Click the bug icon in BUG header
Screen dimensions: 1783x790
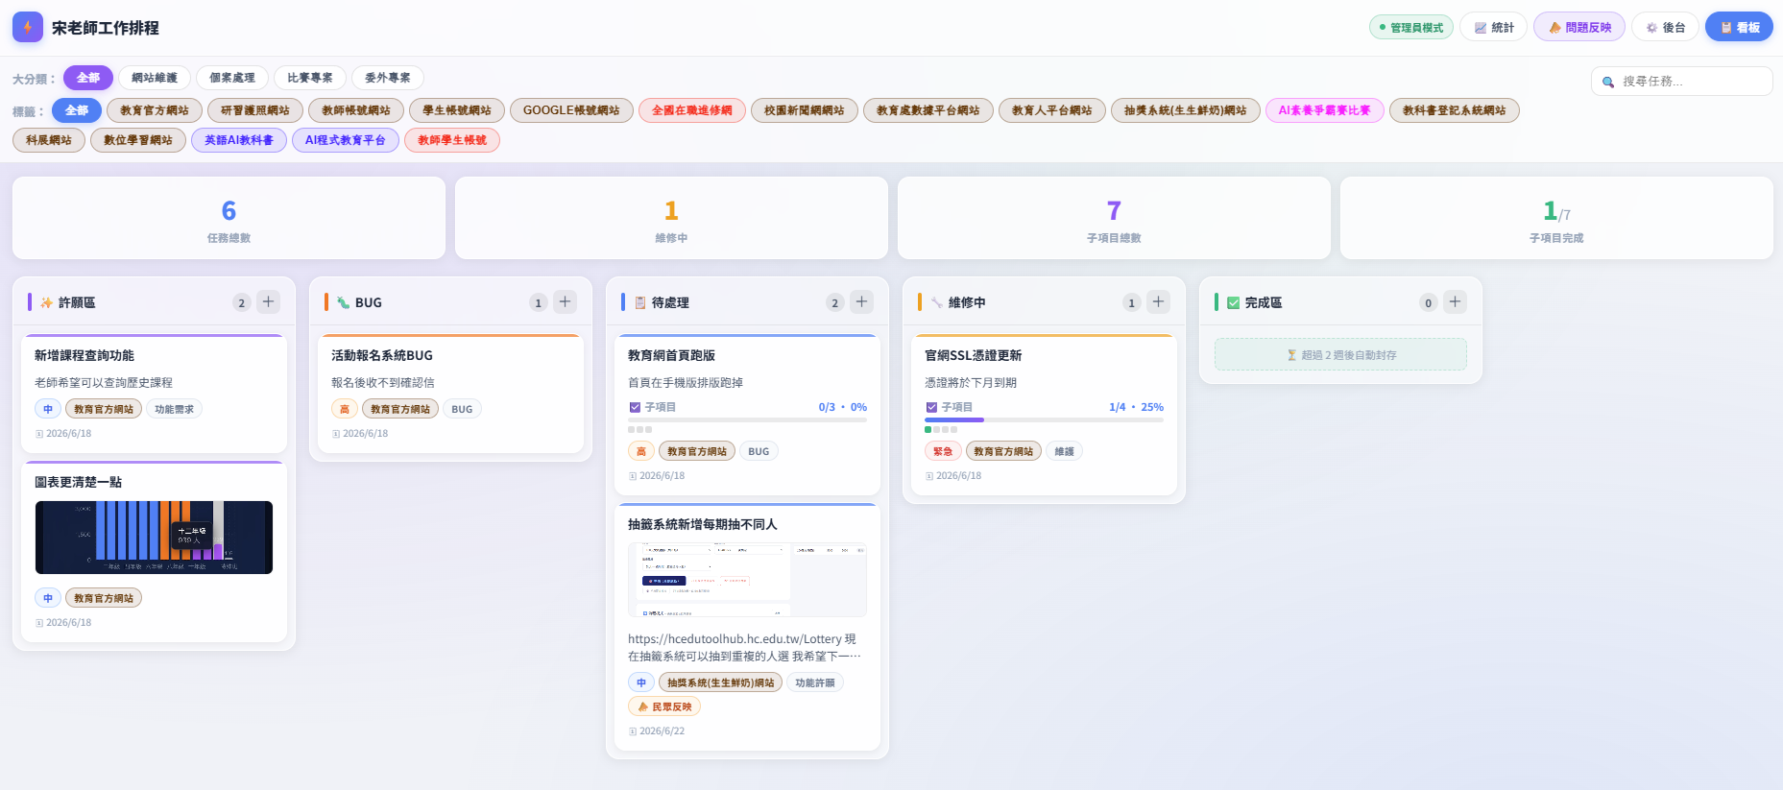pyautogui.click(x=343, y=302)
